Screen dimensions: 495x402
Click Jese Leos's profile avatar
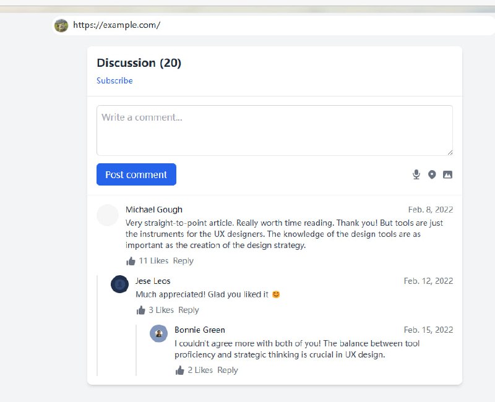(119, 284)
